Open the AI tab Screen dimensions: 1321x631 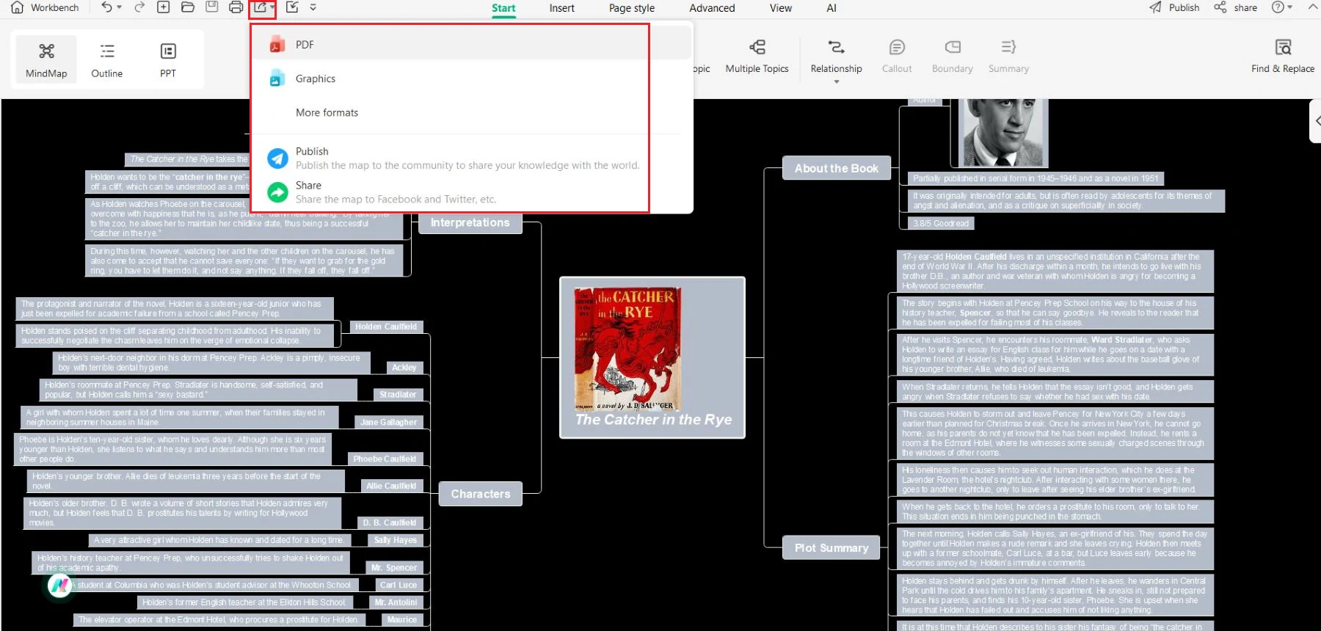tap(831, 8)
